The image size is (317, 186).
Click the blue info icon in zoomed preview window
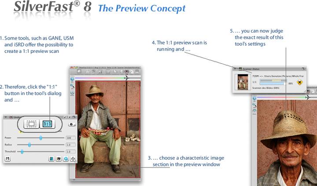(x=254, y=98)
